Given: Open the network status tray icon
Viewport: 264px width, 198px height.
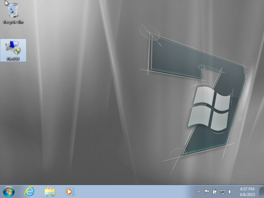Looking at the screenshot, I should [x=223, y=192].
